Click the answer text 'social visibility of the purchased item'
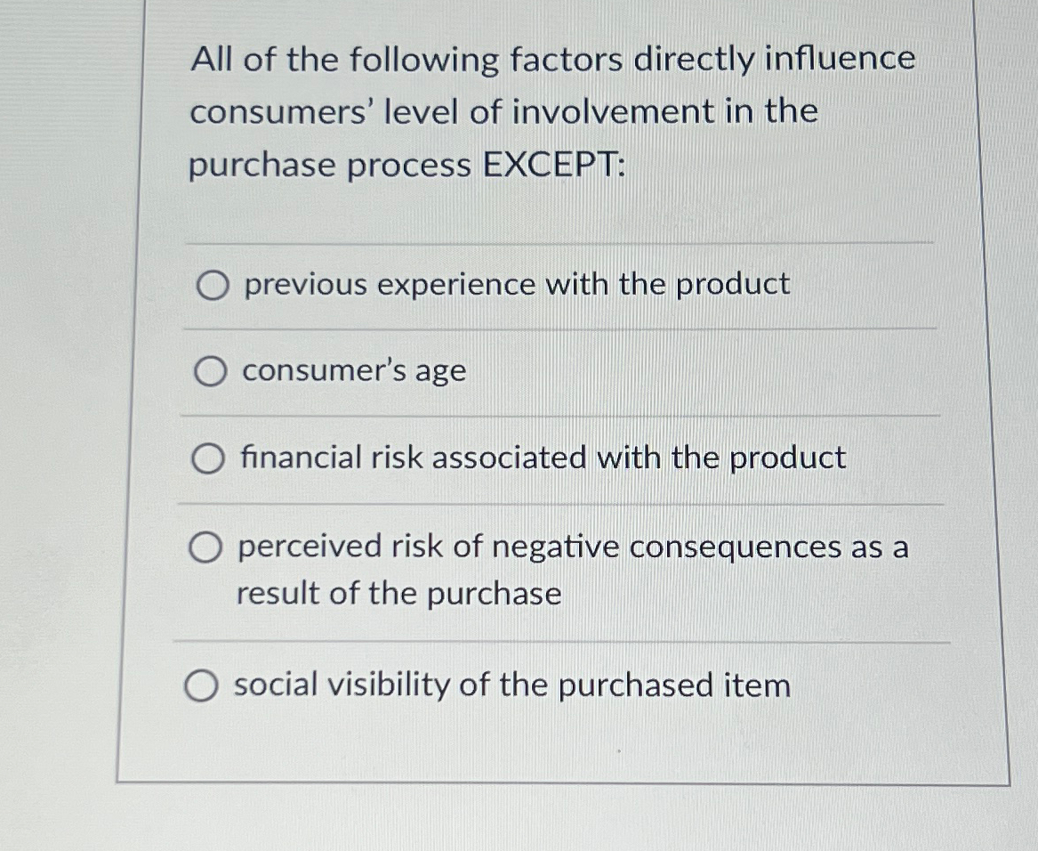This screenshot has height=851, width=1038. 513,685
